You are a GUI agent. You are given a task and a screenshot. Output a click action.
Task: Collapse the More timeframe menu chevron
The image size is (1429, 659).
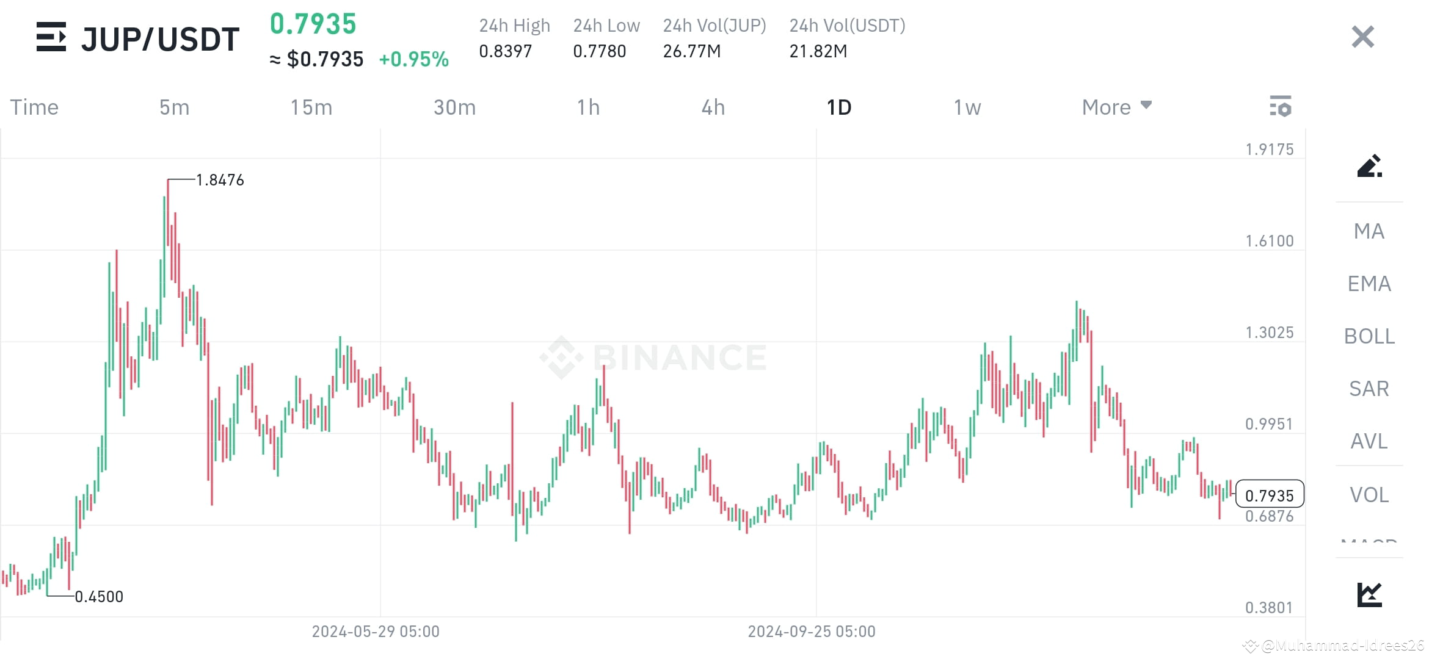click(x=1146, y=105)
